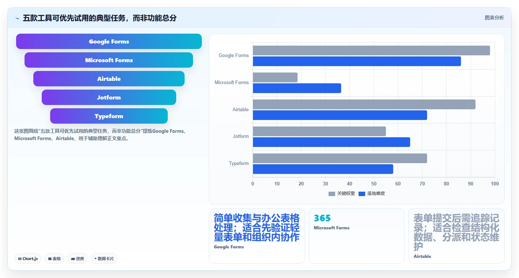This screenshot has width=519, height=278.
Task: Click Typeform gray 关键权重 bar
Action: point(340,158)
